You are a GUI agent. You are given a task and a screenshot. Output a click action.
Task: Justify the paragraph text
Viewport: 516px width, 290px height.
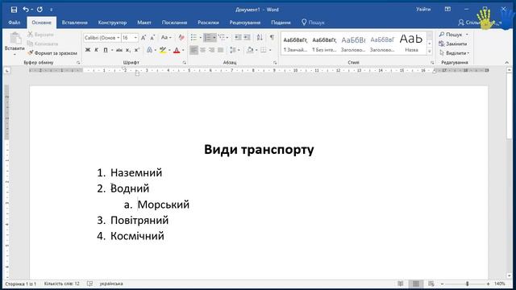[x=220, y=50]
